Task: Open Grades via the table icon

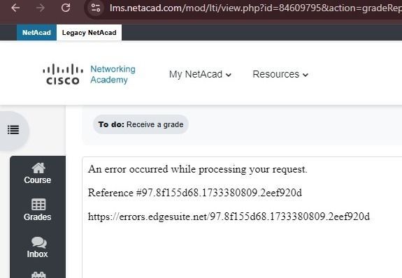Action: 38,205
